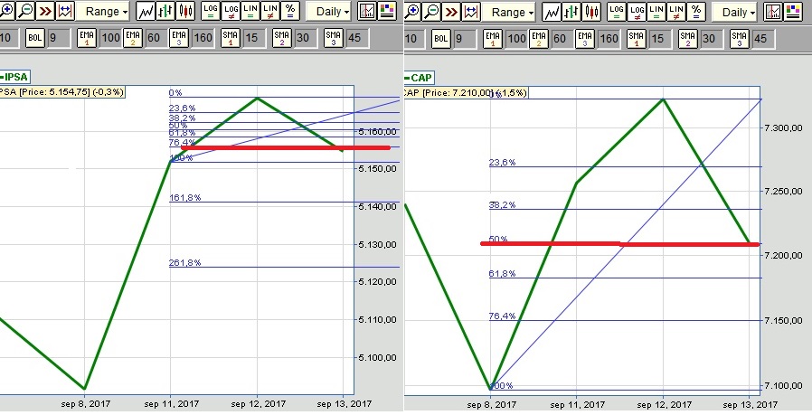The height and width of the screenshot is (415, 812).
Task: Select LIN equal scale in CAP chart
Action: [656, 12]
